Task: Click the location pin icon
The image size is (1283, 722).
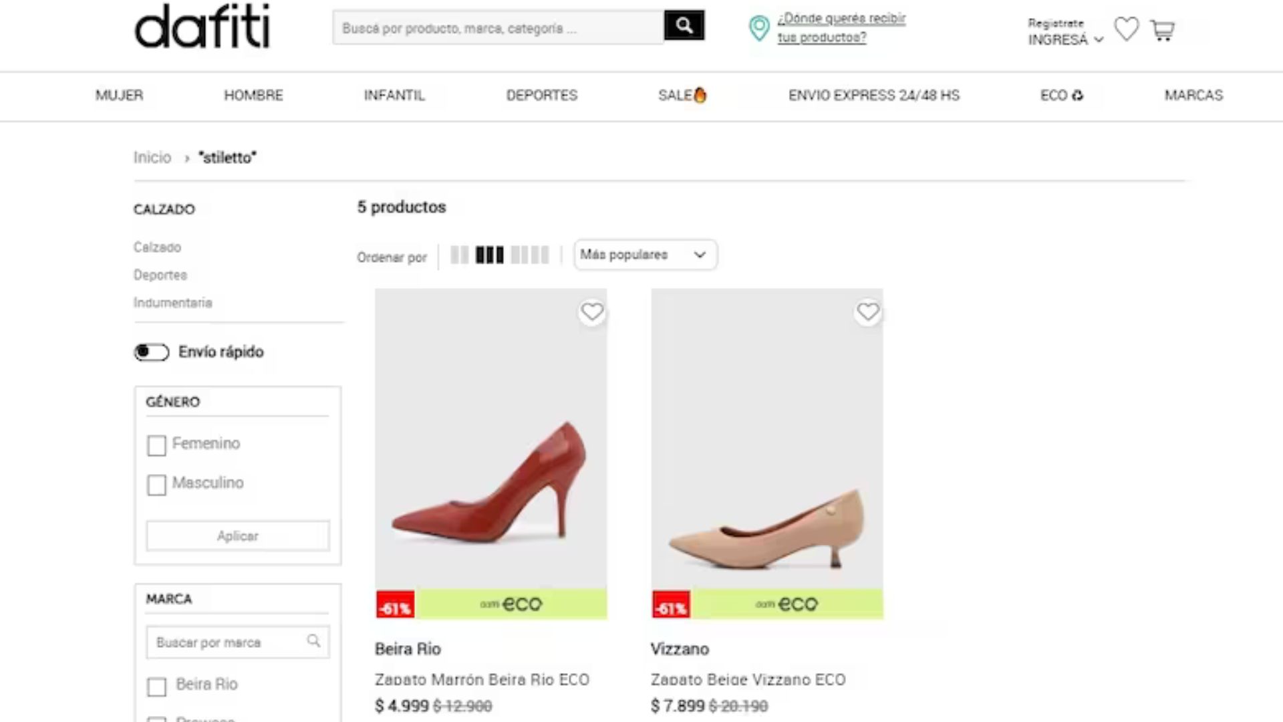Action: 758,29
